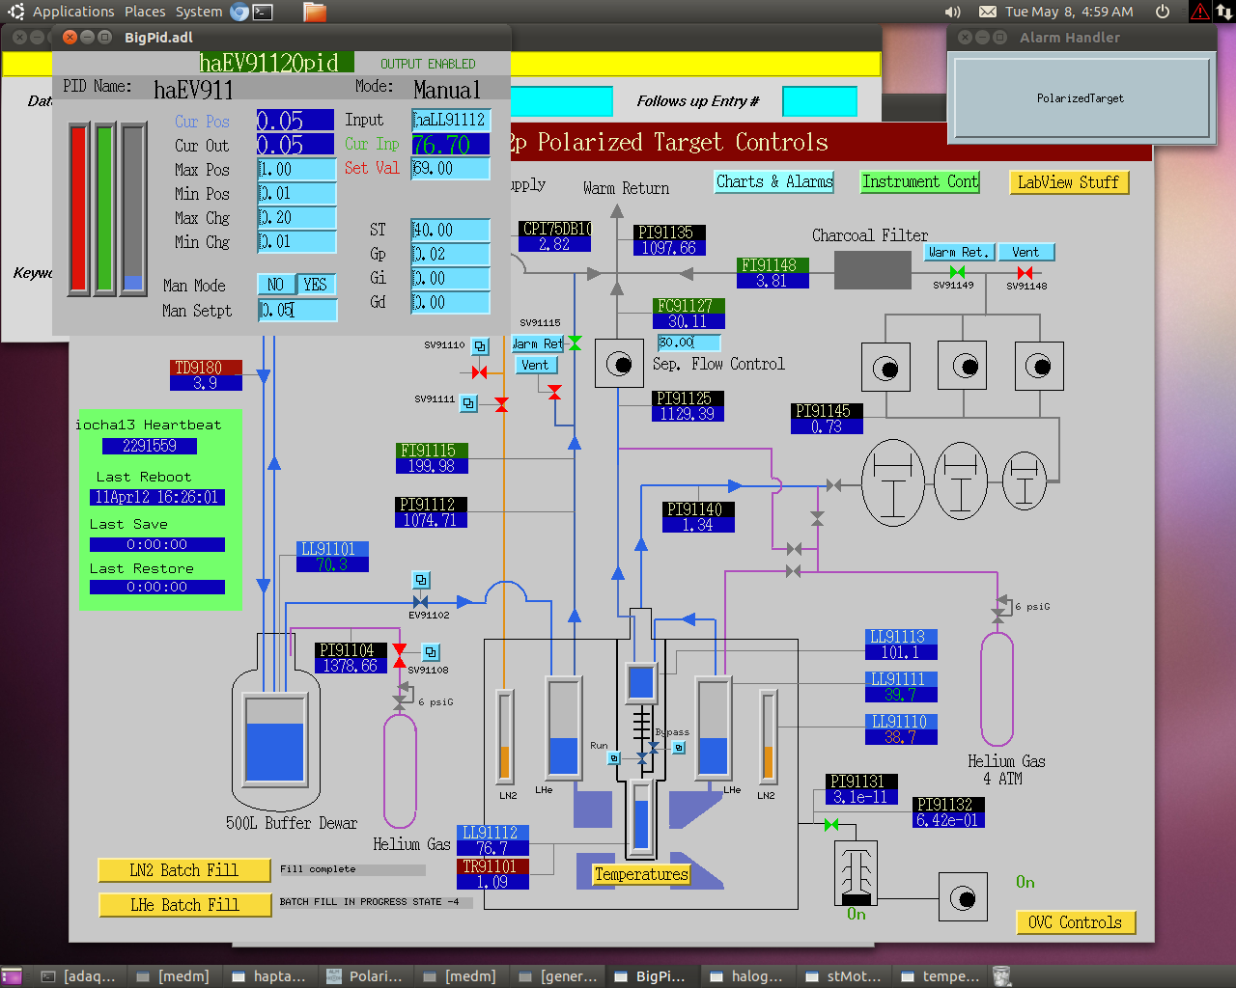This screenshot has width=1236, height=988.
Task: Click the Max Pos field
Action: [x=297, y=169]
